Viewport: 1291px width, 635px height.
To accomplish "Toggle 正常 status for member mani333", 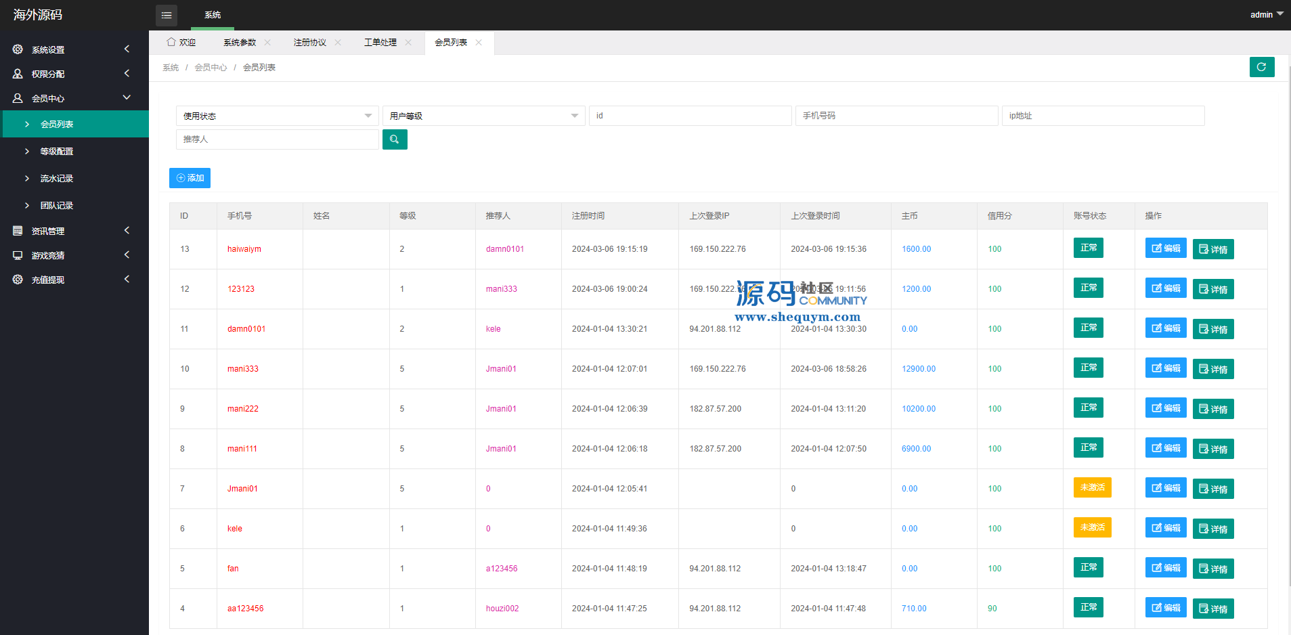I will pos(1089,368).
